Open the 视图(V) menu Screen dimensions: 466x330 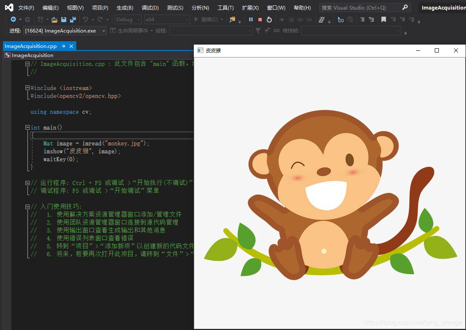(x=75, y=8)
